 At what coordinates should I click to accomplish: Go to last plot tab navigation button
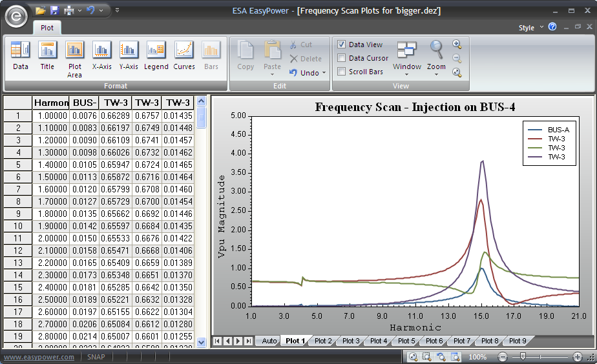point(248,341)
